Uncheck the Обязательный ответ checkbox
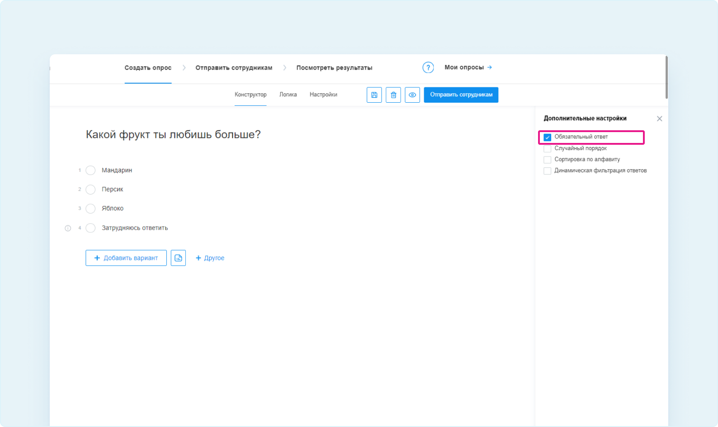Viewport: 718px width, 427px height. [547, 137]
